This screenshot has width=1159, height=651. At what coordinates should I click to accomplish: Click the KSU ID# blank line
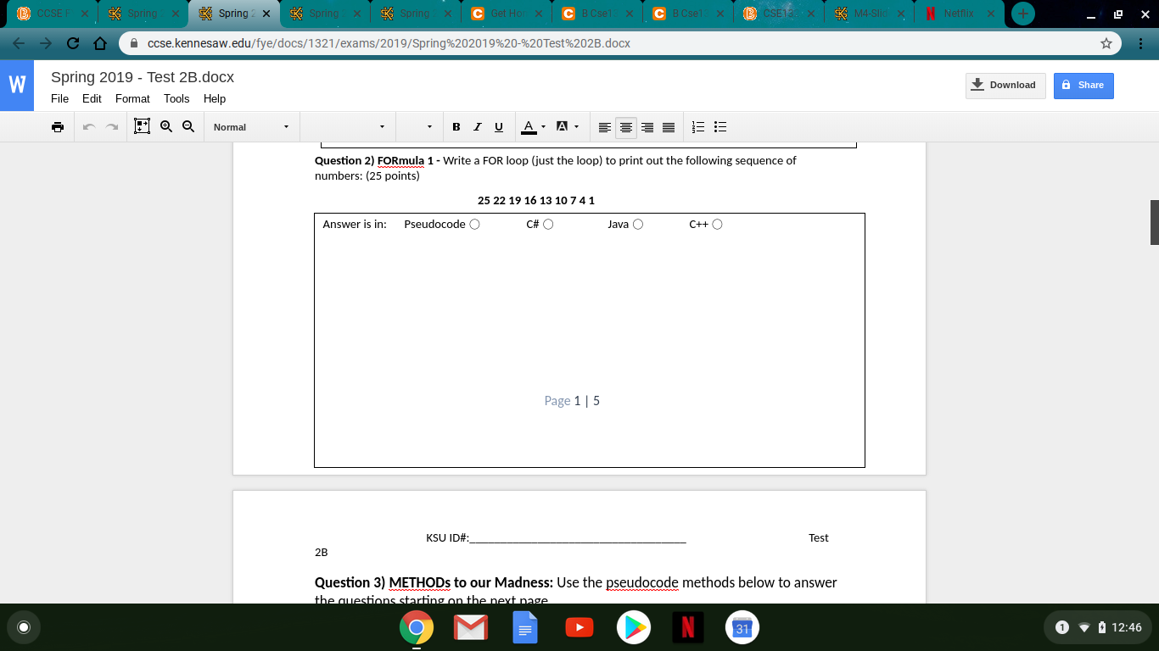click(577, 538)
